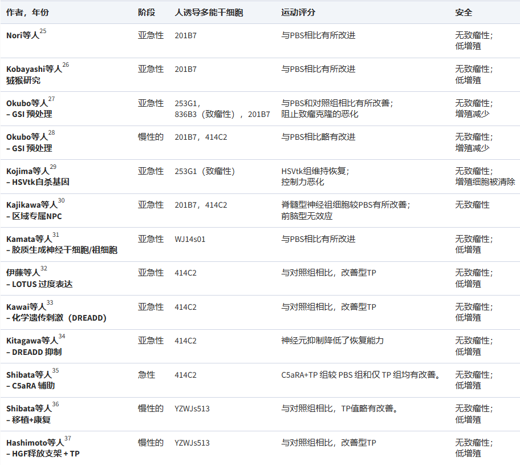Click superscript 37 after Hashimoto等人

click(67, 439)
